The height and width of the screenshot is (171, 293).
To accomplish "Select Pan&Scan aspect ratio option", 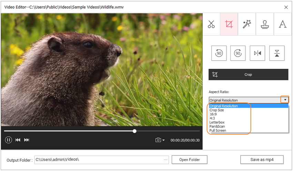I will coord(217,127).
